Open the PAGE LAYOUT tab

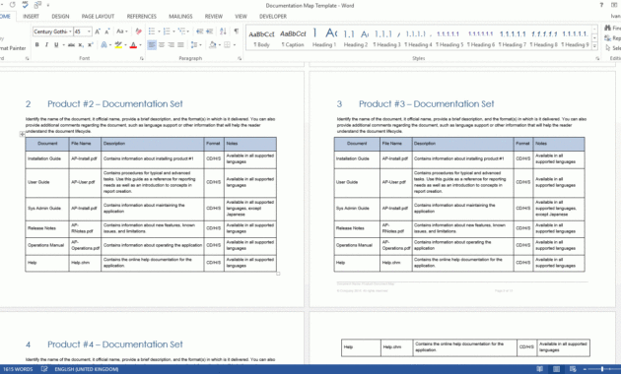click(98, 16)
